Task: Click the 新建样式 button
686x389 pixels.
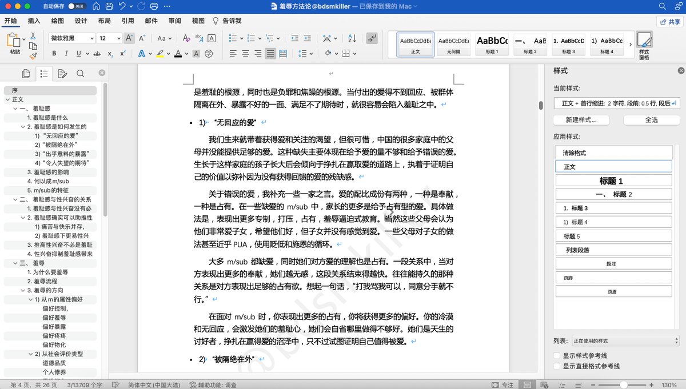Action: click(x=581, y=120)
